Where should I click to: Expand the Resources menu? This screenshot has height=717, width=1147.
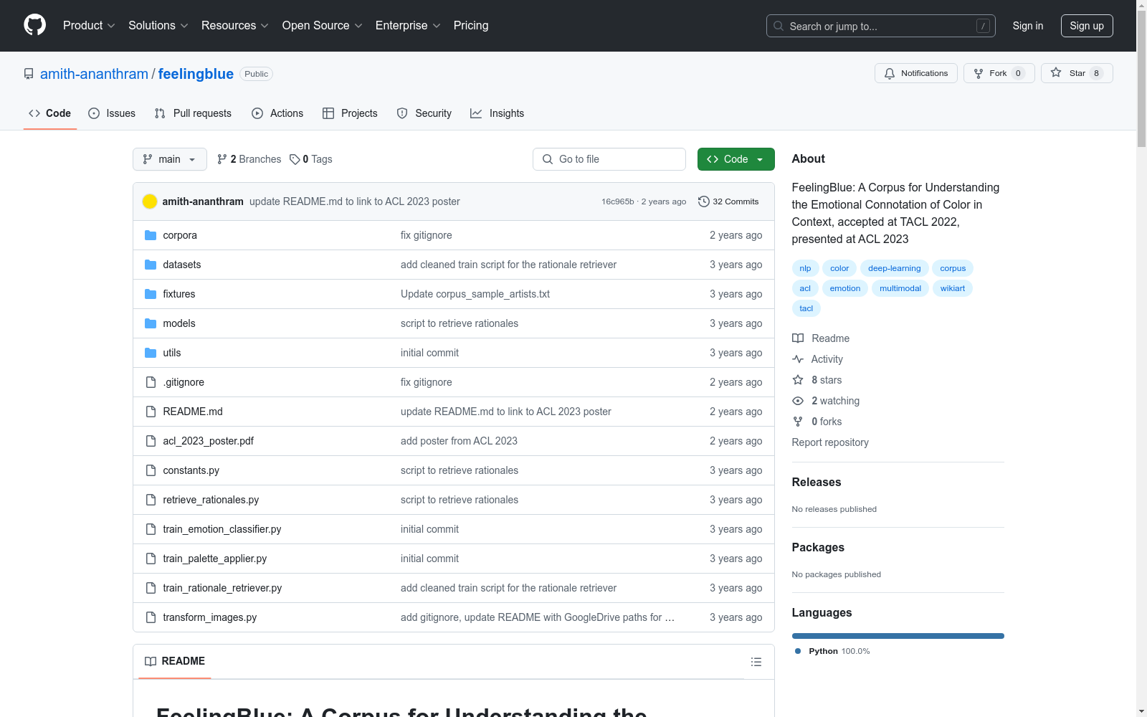[x=235, y=26]
